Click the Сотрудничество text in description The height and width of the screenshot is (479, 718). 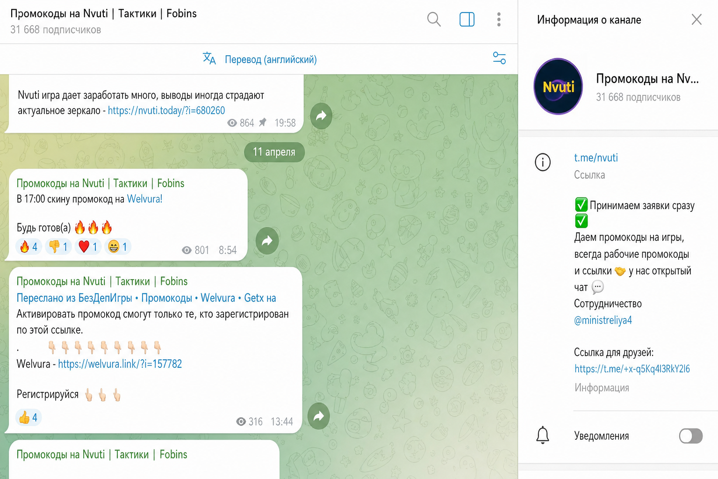coord(608,304)
